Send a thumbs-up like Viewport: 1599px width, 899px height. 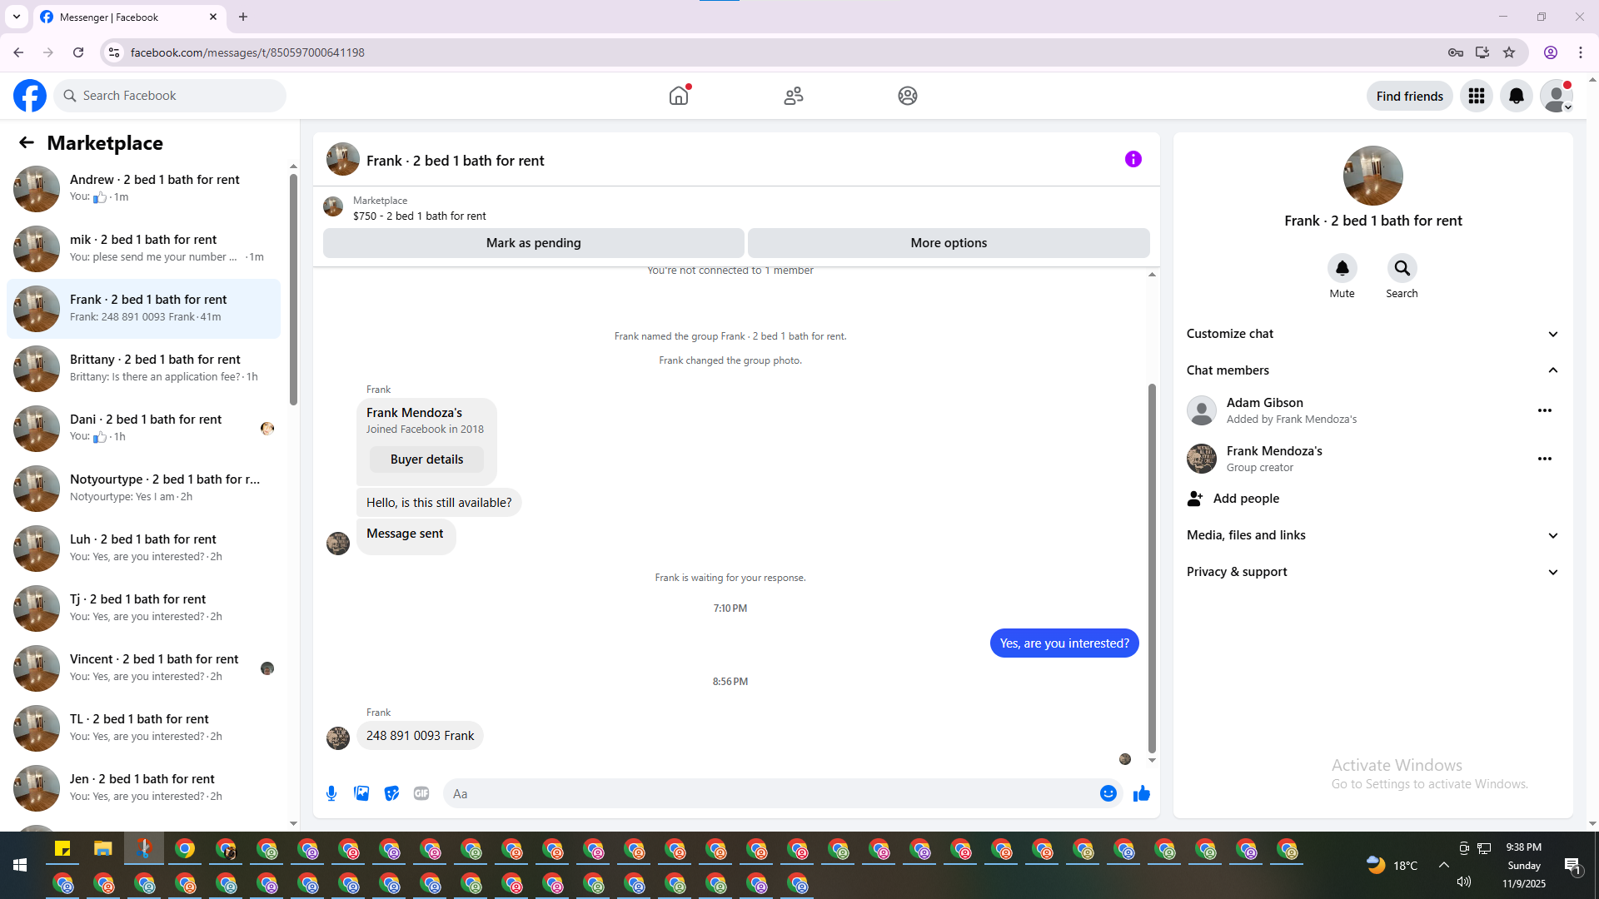(x=1142, y=793)
